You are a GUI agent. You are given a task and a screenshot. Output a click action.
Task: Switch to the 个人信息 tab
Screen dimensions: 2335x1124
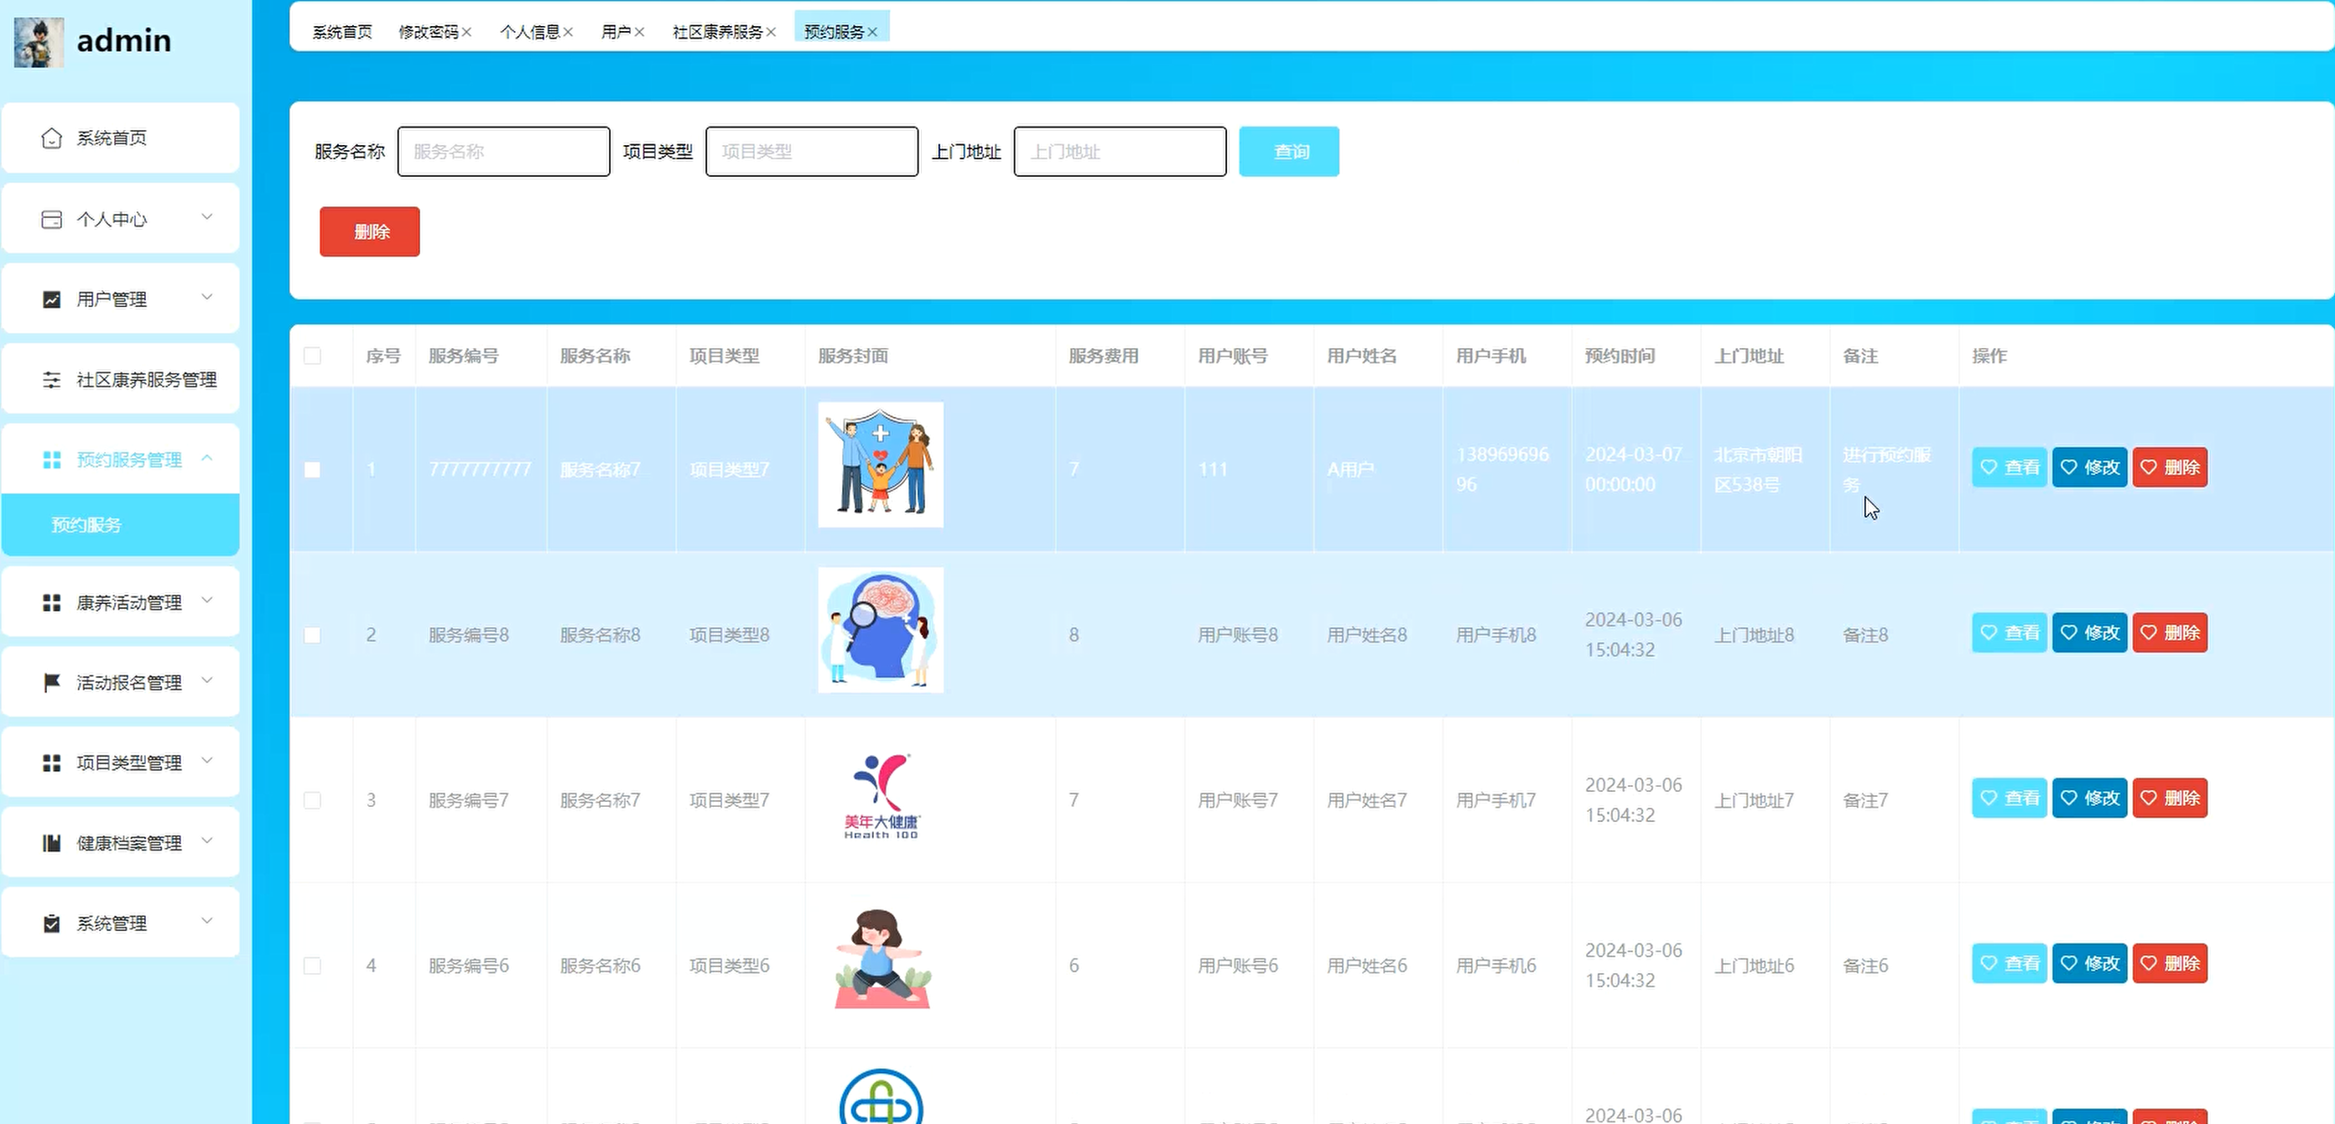tap(529, 32)
